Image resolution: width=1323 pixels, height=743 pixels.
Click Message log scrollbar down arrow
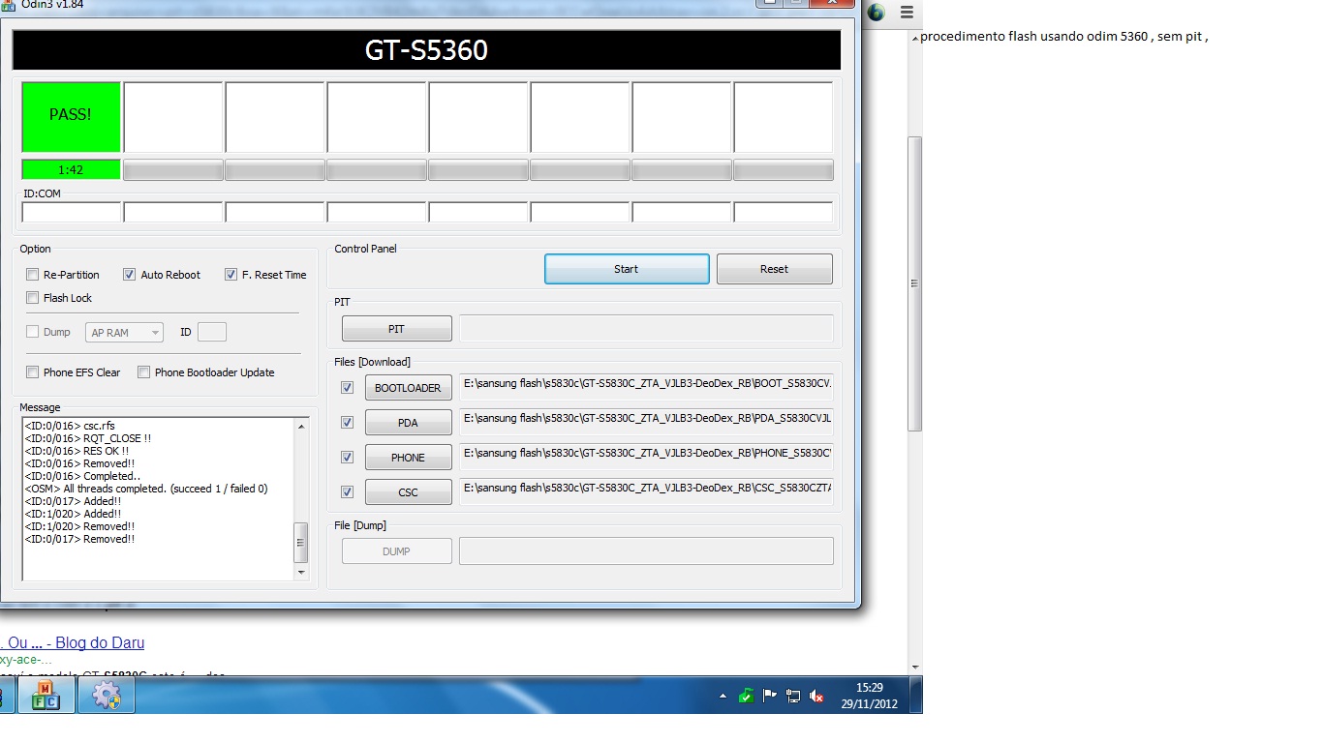(301, 573)
